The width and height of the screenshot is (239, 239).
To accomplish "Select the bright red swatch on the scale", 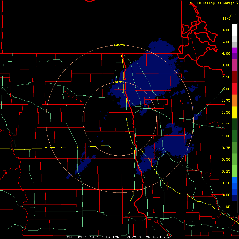I will click(234, 89).
